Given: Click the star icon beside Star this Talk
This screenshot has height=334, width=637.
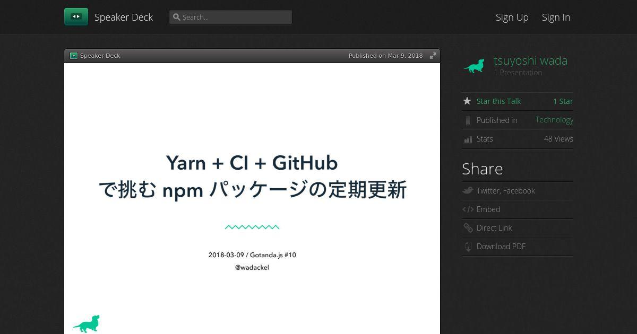Looking at the screenshot, I should [x=467, y=101].
